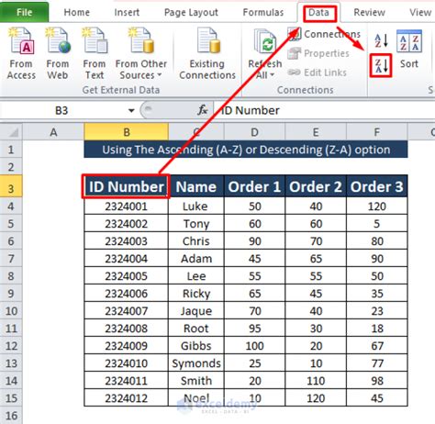435x424 pixels.
Task: Select the title cell about Ascending or Descending option
Action: (x=246, y=150)
